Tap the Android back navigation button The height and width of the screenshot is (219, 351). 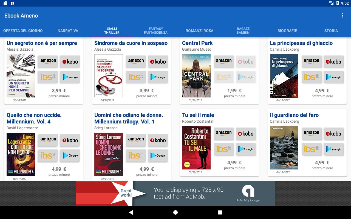[x=131, y=212]
